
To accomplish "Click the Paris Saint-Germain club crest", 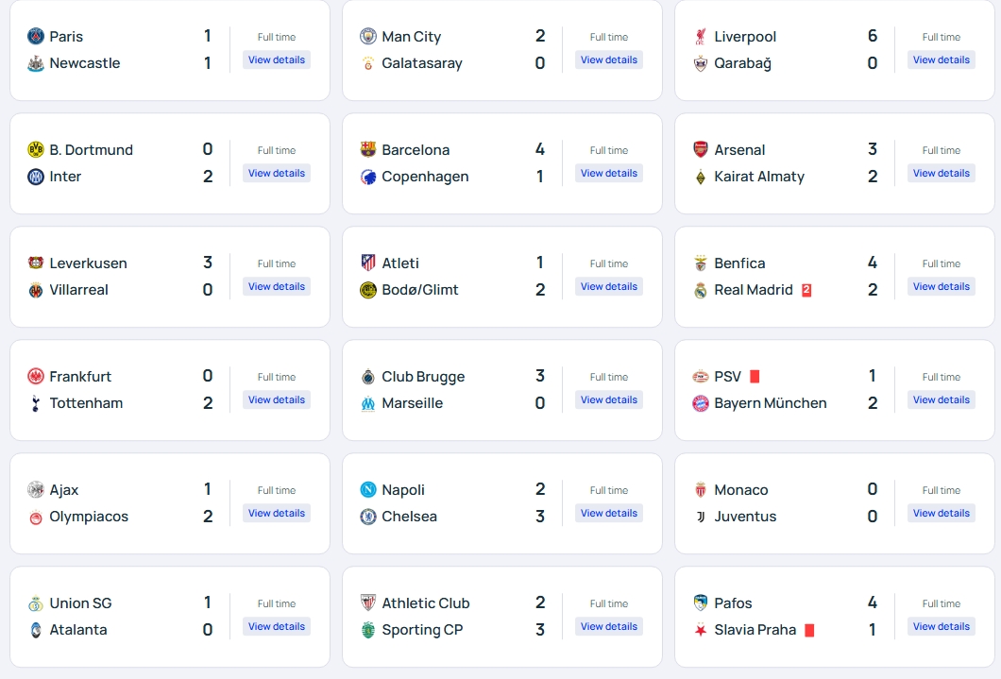I will coord(36,37).
